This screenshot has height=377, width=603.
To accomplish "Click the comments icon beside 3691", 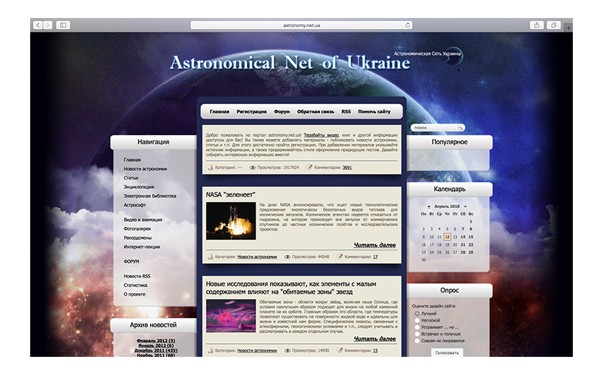I will click(309, 167).
